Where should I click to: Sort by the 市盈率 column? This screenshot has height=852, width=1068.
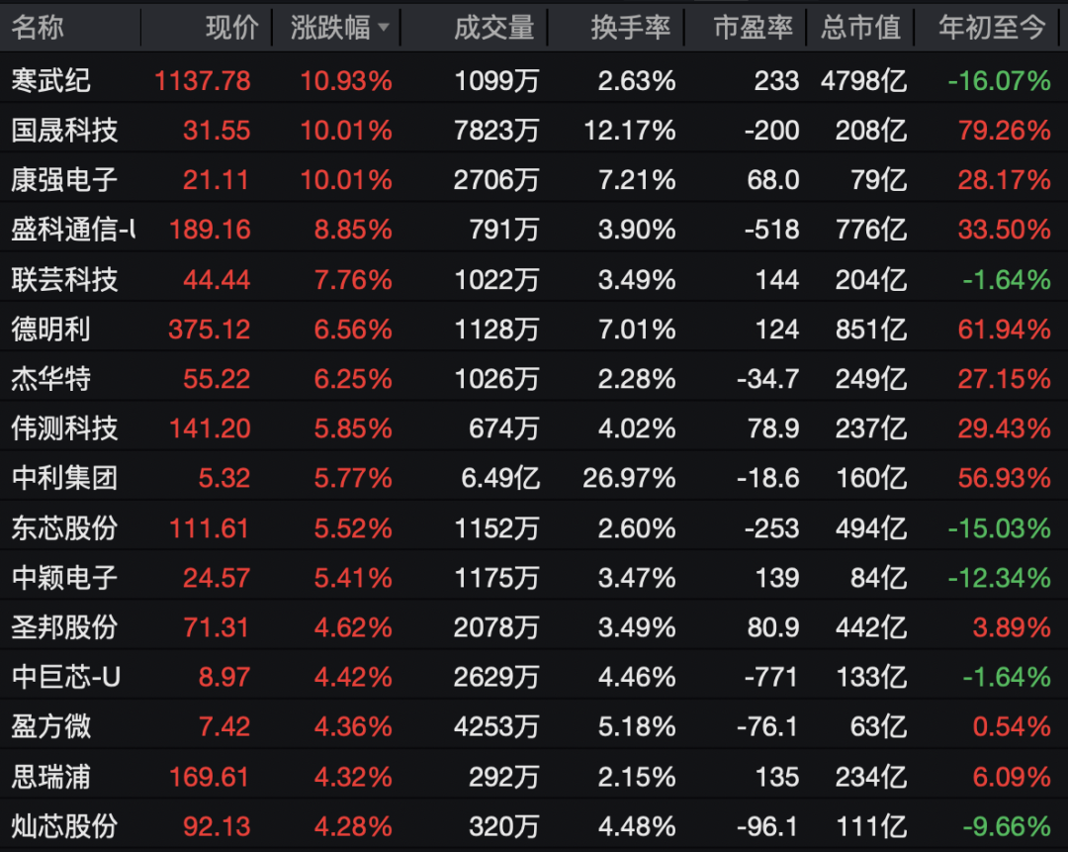tap(750, 28)
